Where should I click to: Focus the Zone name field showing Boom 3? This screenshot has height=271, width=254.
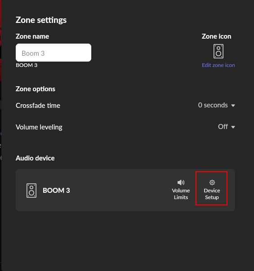click(53, 53)
